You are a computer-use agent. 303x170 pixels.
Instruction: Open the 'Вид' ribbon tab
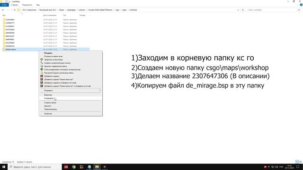pyautogui.click(x=38, y=5)
